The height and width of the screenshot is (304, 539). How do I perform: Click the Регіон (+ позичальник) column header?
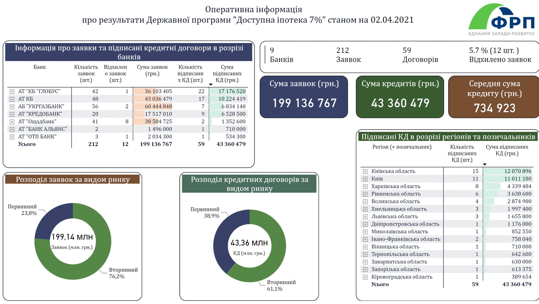click(x=402, y=147)
